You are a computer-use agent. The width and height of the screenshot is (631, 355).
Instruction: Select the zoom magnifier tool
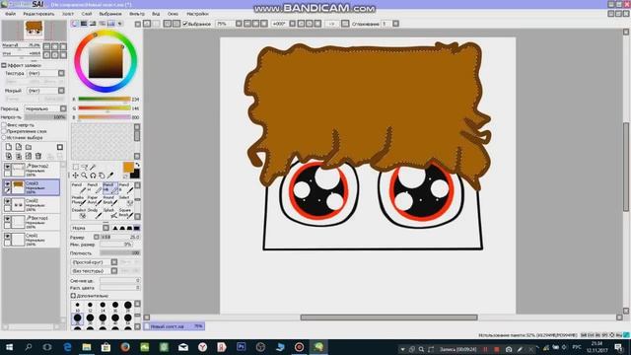[85, 176]
